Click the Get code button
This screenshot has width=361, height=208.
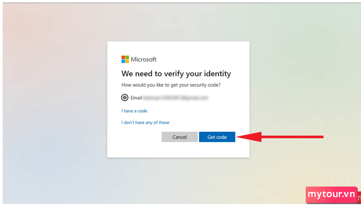coord(217,137)
